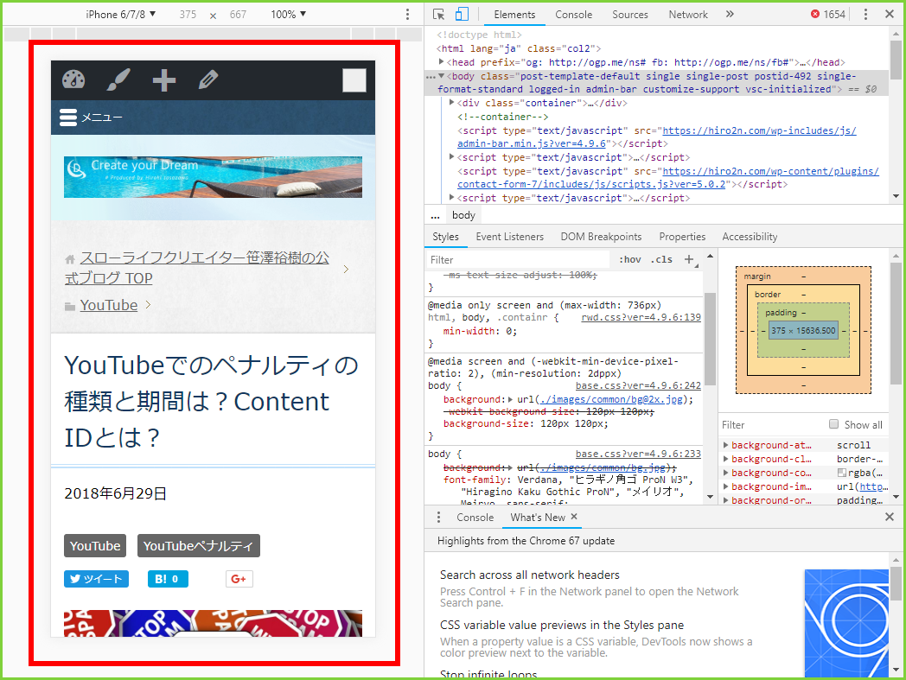The width and height of the screenshot is (906, 680).
Task: Open the Sources tab
Action: point(630,15)
